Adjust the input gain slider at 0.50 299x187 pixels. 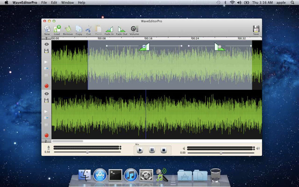pos(87,152)
